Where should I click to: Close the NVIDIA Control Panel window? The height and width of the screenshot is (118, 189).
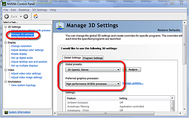coord(181,3)
